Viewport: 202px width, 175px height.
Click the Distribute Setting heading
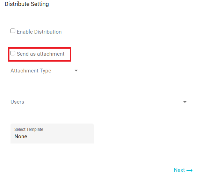click(x=27, y=4)
